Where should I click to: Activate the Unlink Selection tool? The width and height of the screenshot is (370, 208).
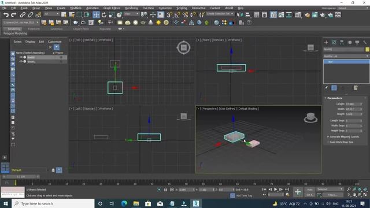pyautogui.click(x=30, y=15)
